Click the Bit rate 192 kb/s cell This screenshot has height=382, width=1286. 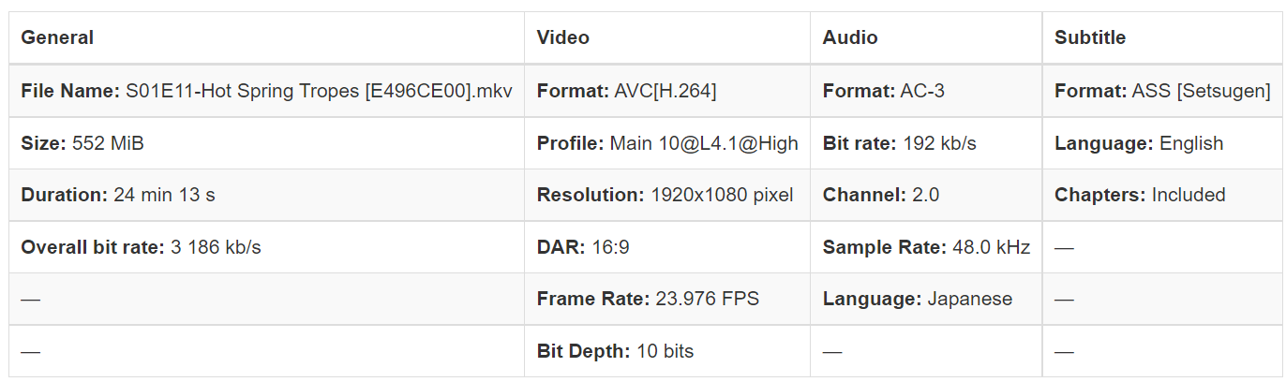pyautogui.click(x=899, y=144)
